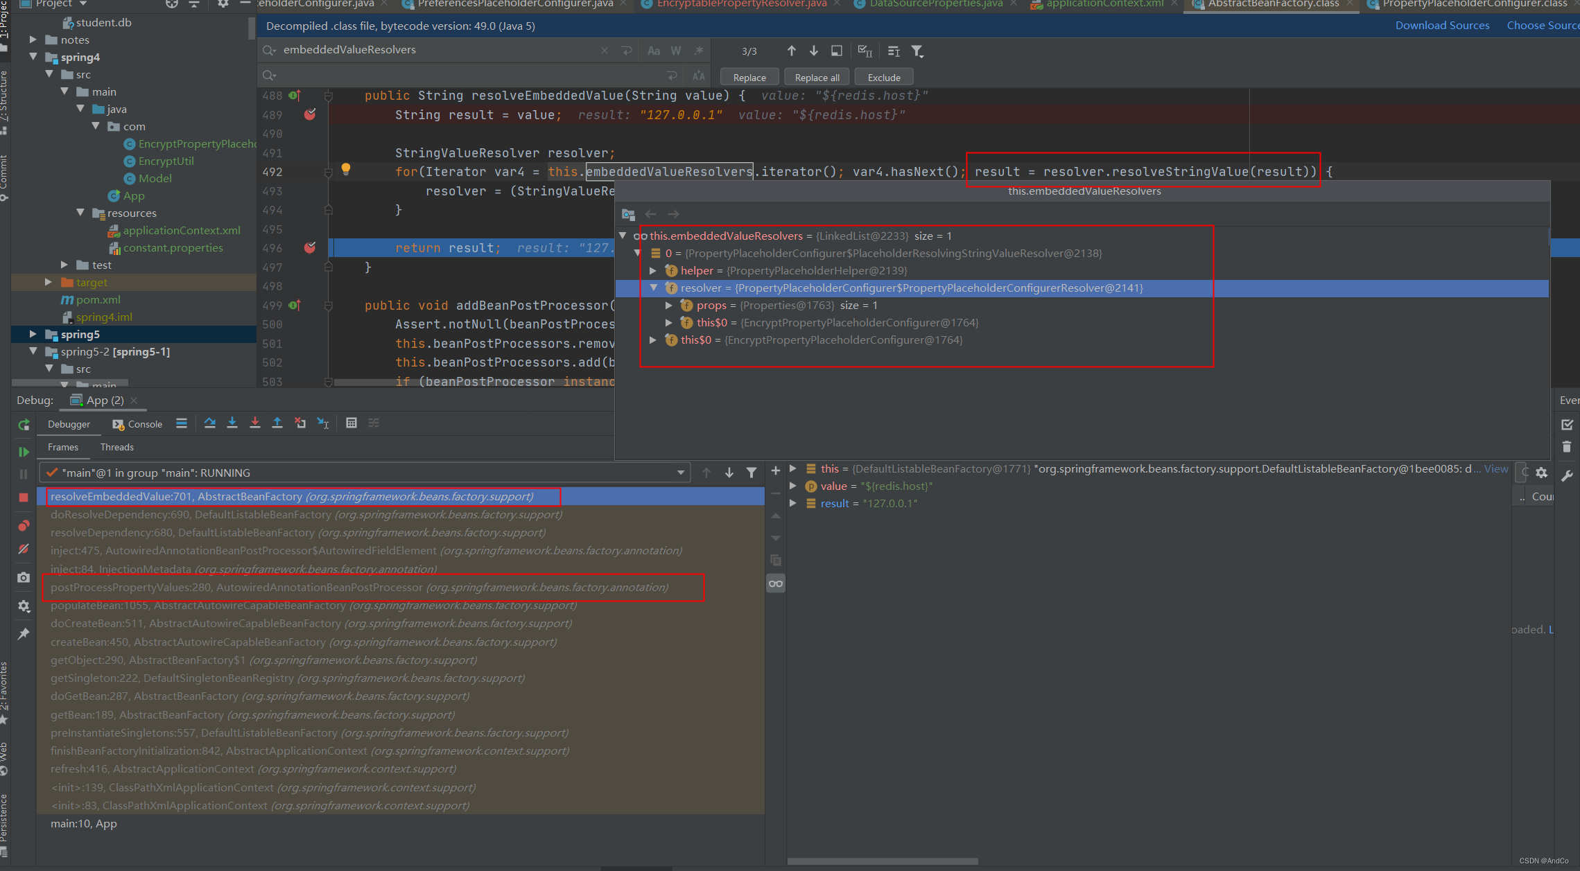The height and width of the screenshot is (871, 1580).
Task: Expand props node in popup
Action: (x=668, y=305)
